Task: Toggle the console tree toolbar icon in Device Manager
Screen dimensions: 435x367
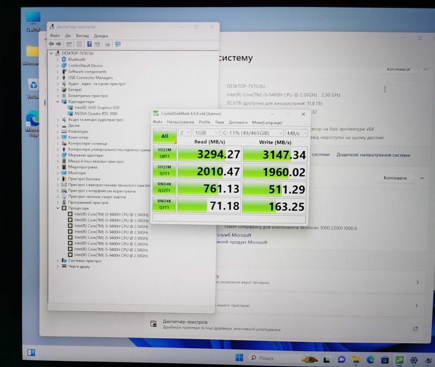Action: 69,44
